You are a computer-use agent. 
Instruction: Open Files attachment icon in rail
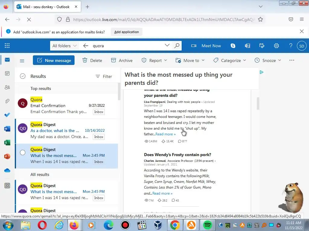[7, 101]
